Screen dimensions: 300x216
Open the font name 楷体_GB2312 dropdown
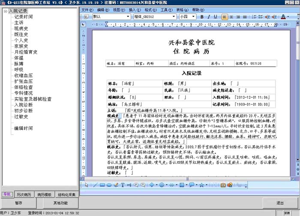click(x=174, y=17)
